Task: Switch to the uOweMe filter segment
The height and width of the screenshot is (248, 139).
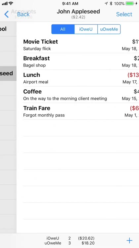Action: (x=109, y=29)
